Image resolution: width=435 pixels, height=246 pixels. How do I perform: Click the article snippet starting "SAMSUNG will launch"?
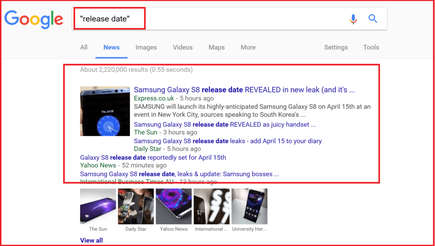coord(252,111)
